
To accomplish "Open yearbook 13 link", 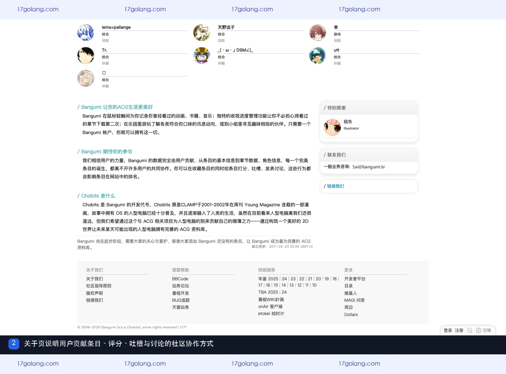I will pos(292,285).
